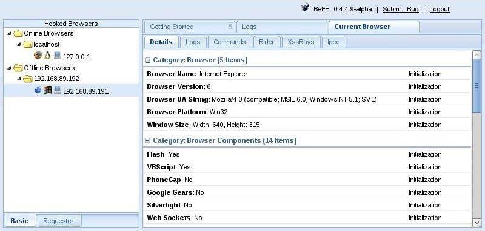This screenshot has height=231, width=485.
Task: Click the vertical scrollbar thumb in details panel
Action: [x=477, y=86]
